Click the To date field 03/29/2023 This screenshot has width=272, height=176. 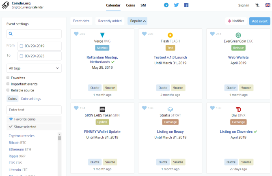[39, 56]
